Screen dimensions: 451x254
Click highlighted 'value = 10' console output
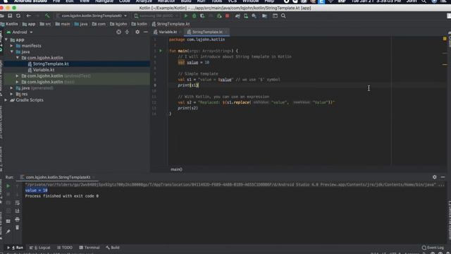pyautogui.click(x=36, y=190)
